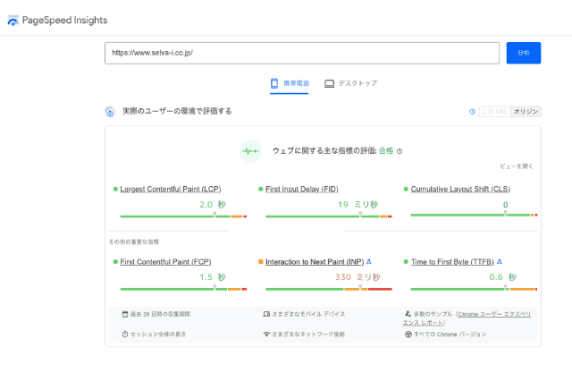Click the TTFB value 0.6 秒

(x=502, y=277)
